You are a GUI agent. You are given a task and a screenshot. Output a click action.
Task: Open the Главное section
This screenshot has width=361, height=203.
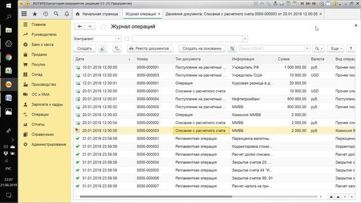tap(45, 24)
